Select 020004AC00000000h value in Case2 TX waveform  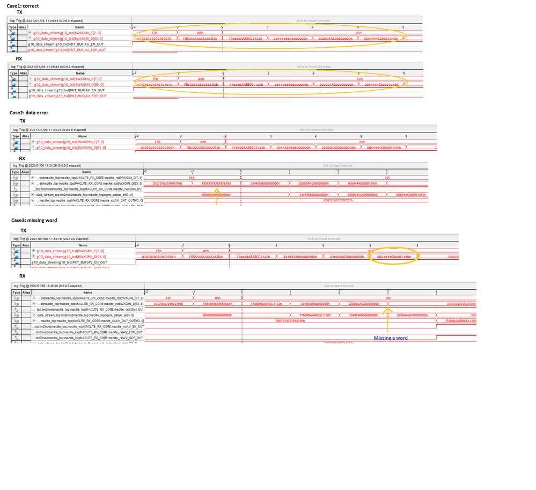[339, 148]
